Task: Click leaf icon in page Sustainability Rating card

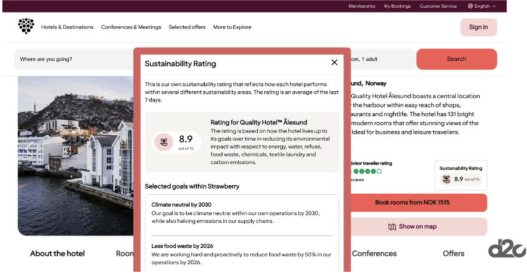Action: [x=446, y=179]
